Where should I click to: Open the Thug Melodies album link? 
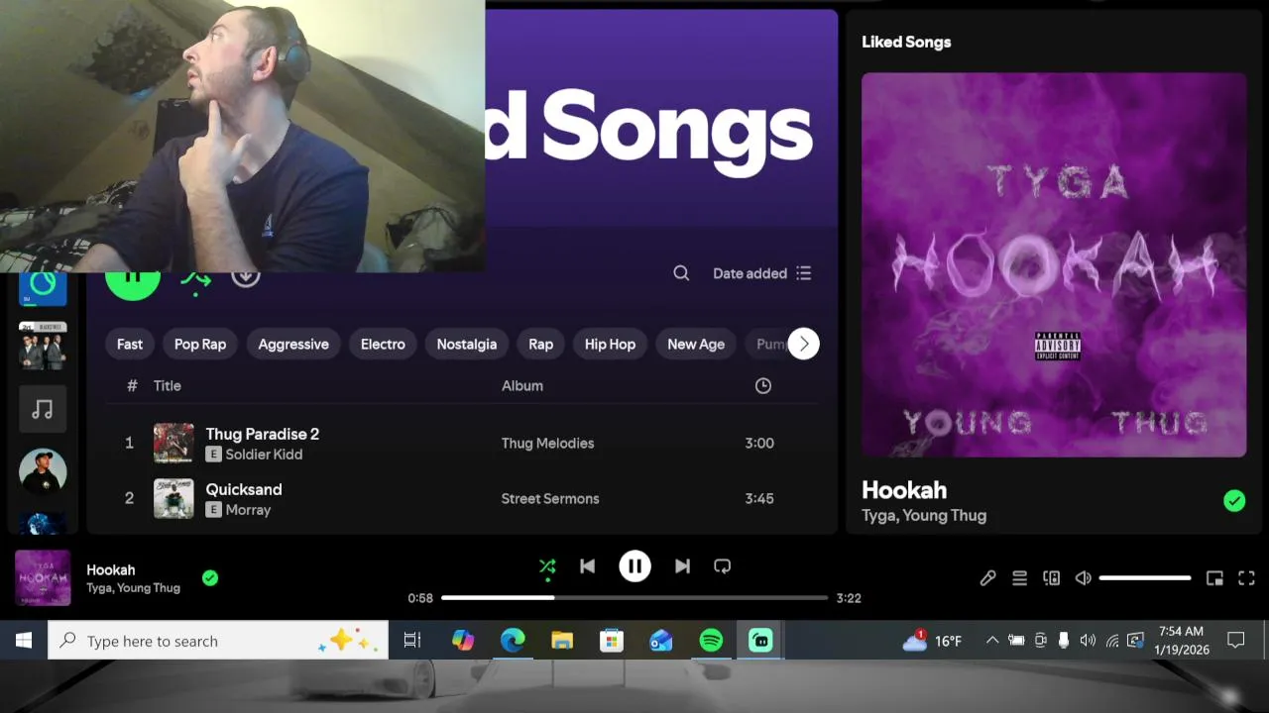point(548,443)
